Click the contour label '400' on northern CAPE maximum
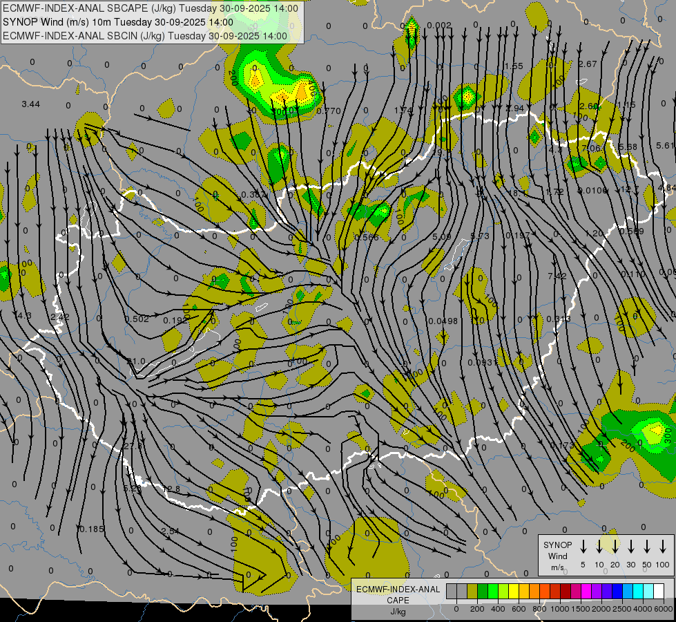Screen dimensions: 676x622 click(x=313, y=89)
